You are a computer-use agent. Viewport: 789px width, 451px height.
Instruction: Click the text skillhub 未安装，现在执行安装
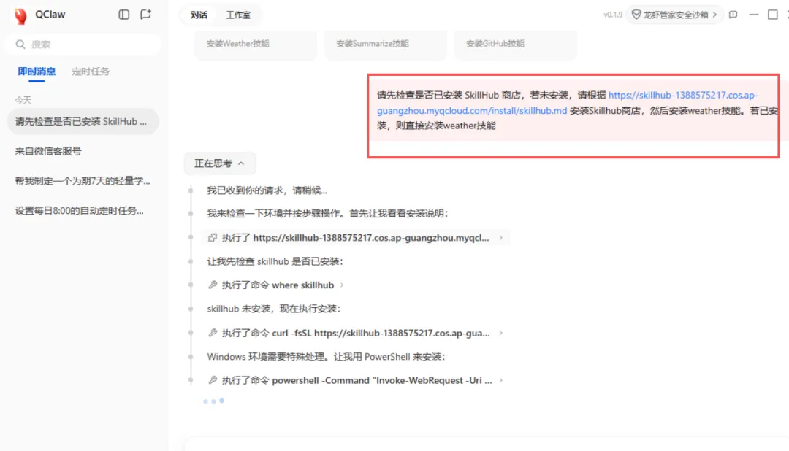click(x=274, y=309)
